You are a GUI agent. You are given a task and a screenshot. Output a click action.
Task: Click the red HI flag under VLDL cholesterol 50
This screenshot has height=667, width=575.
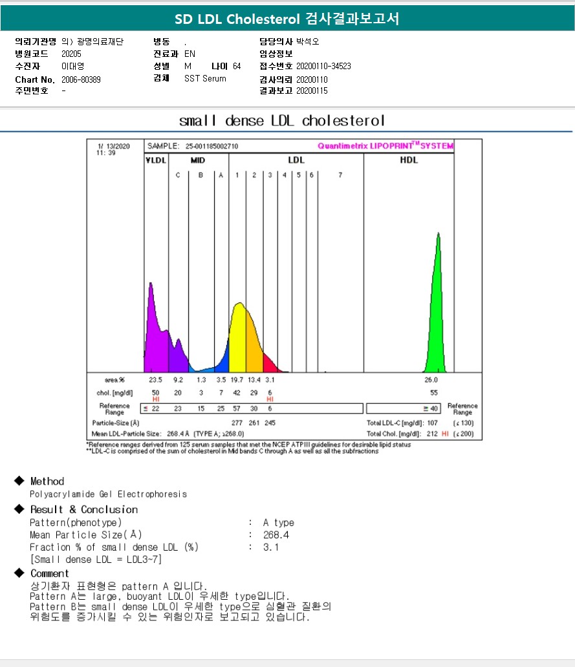click(155, 399)
